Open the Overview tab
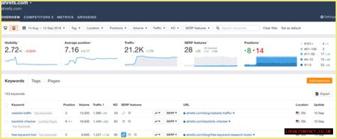This screenshot has width=337, height=139. (x=10, y=17)
